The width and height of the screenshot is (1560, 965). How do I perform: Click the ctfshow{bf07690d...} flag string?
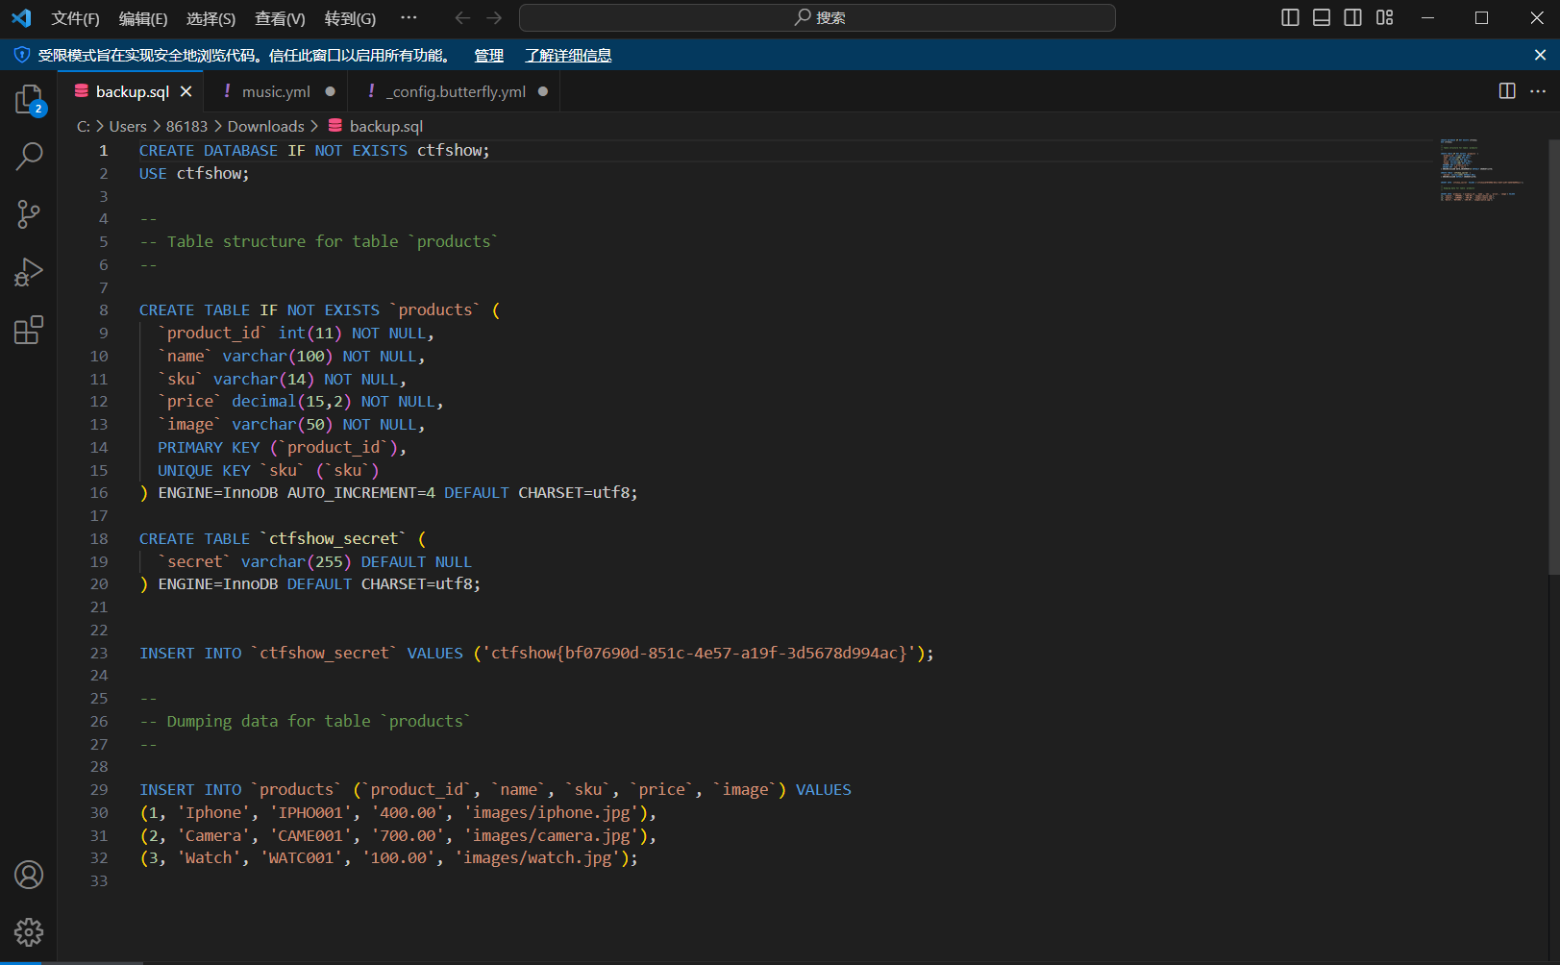699,654
